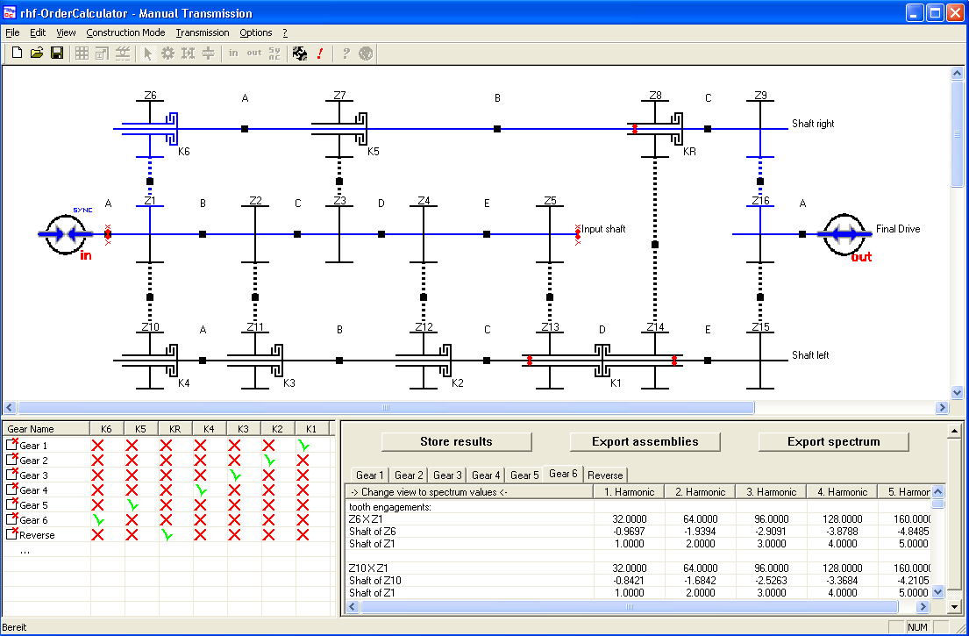Click the Save floppy disk icon
This screenshot has width=969, height=636.
coord(57,54)
